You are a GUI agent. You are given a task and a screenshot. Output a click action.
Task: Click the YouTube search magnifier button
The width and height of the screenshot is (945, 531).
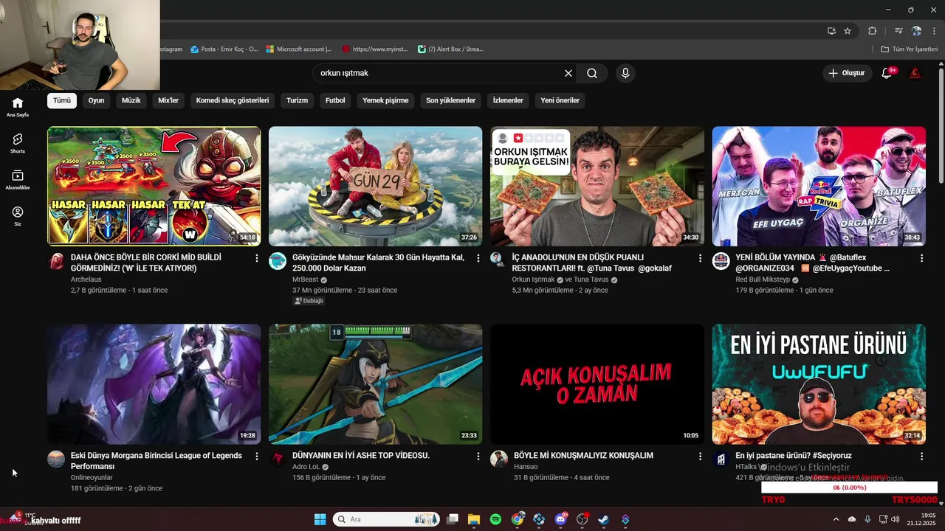click(592, 73)
